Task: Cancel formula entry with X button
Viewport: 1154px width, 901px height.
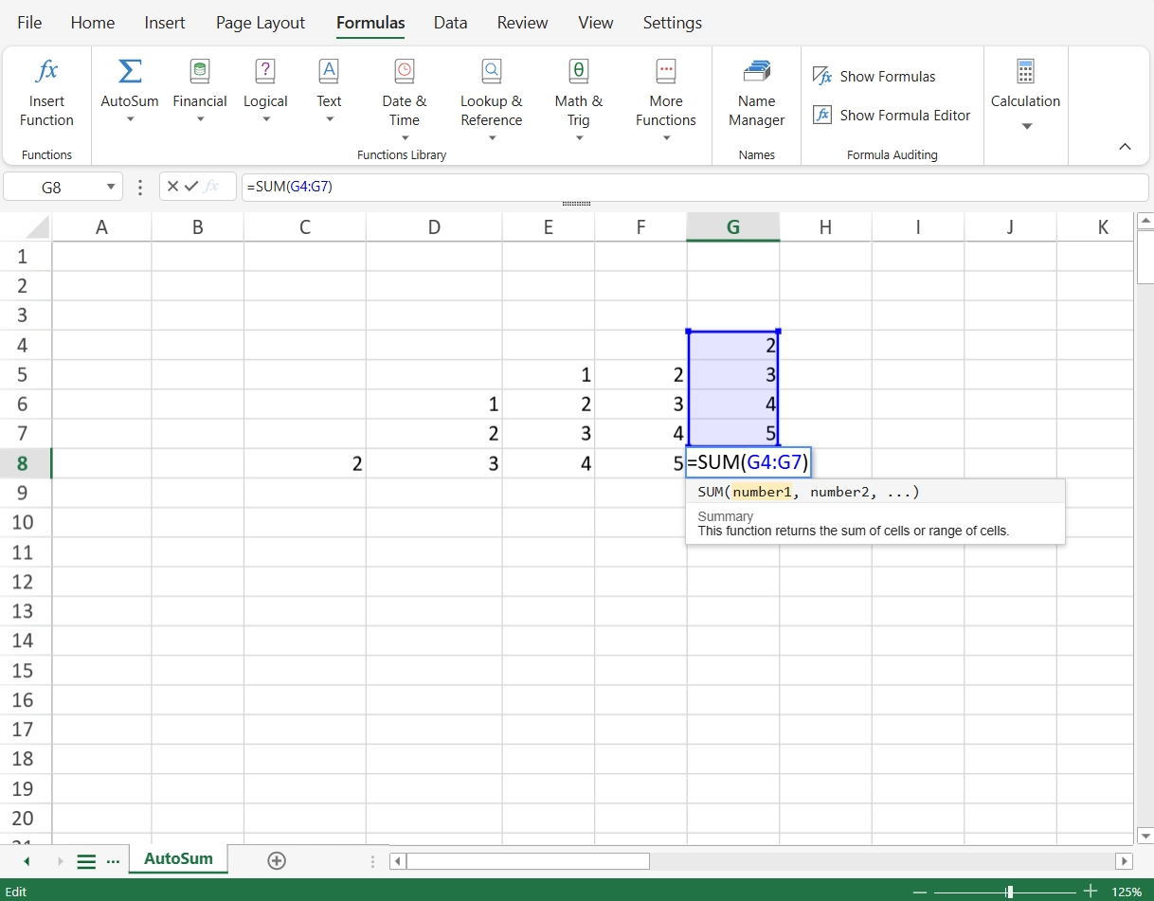Action: (x=172, y=187)
